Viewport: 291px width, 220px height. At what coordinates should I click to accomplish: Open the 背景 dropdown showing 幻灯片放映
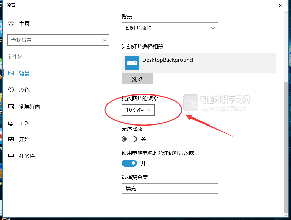pos(170,28)
